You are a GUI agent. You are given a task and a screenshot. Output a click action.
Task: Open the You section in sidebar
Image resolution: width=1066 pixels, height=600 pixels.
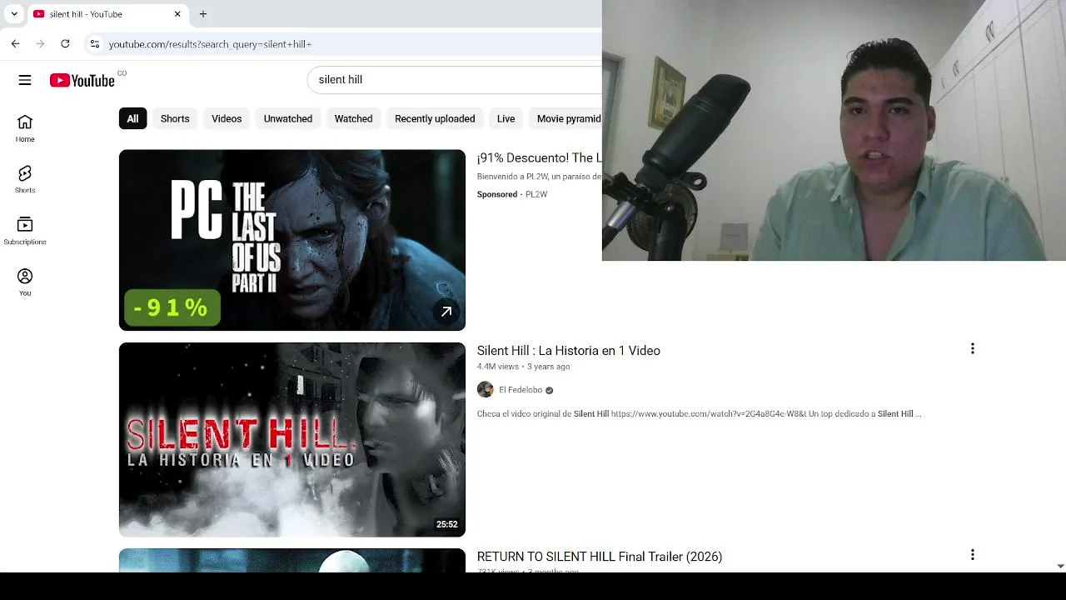pyautogui.click(x=25, y=282)
